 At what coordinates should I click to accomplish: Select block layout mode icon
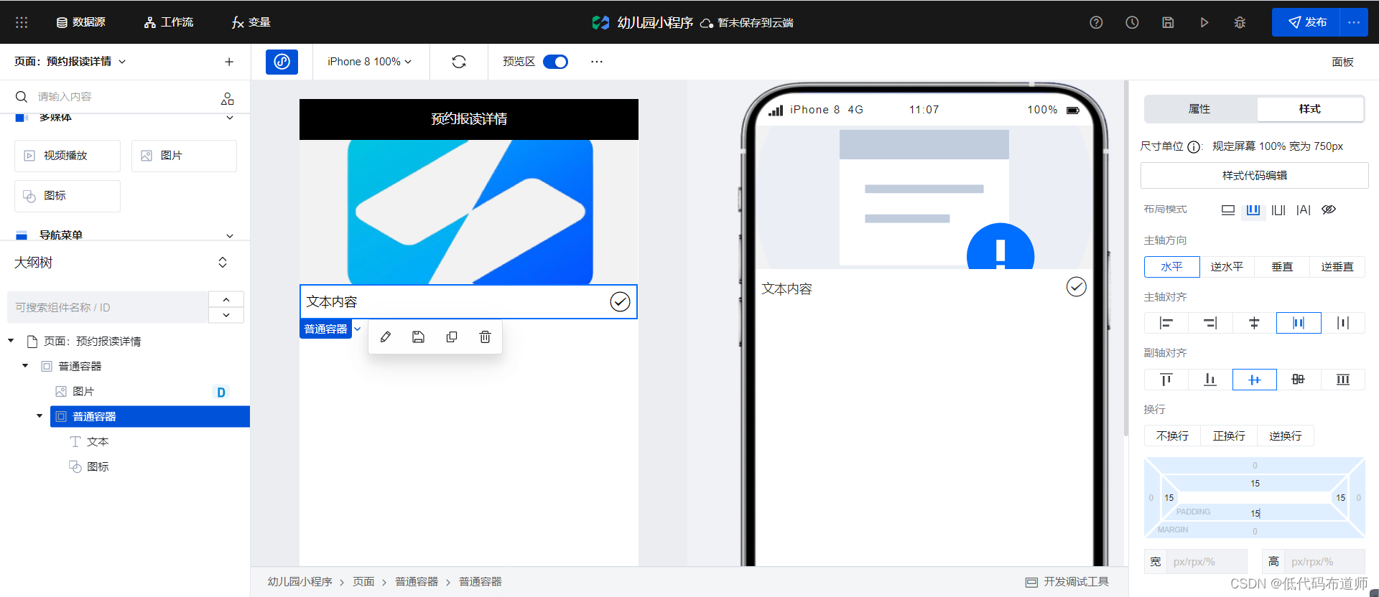tap(1228, 210)
